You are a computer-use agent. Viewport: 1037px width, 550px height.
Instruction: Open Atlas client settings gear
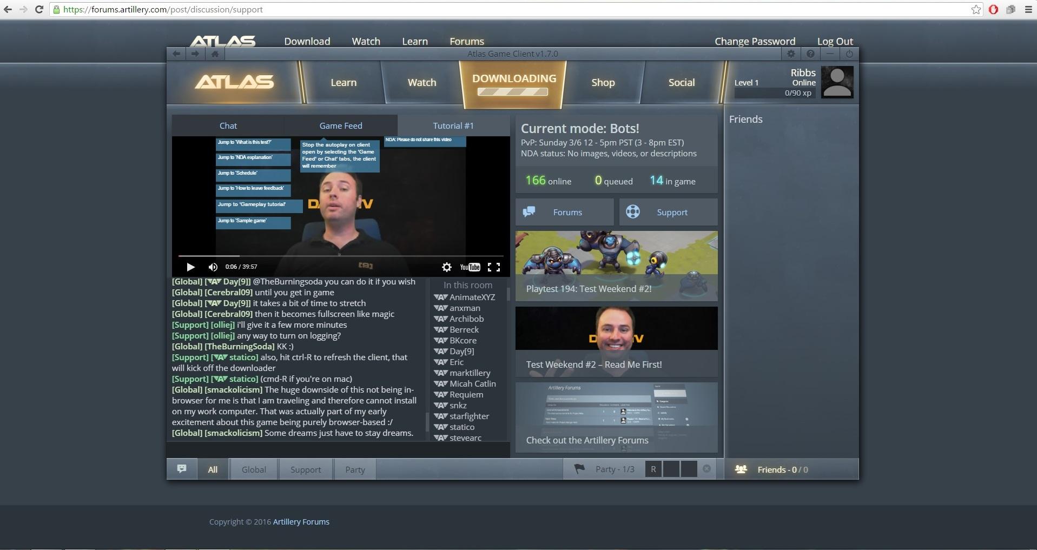click(791, 54)
